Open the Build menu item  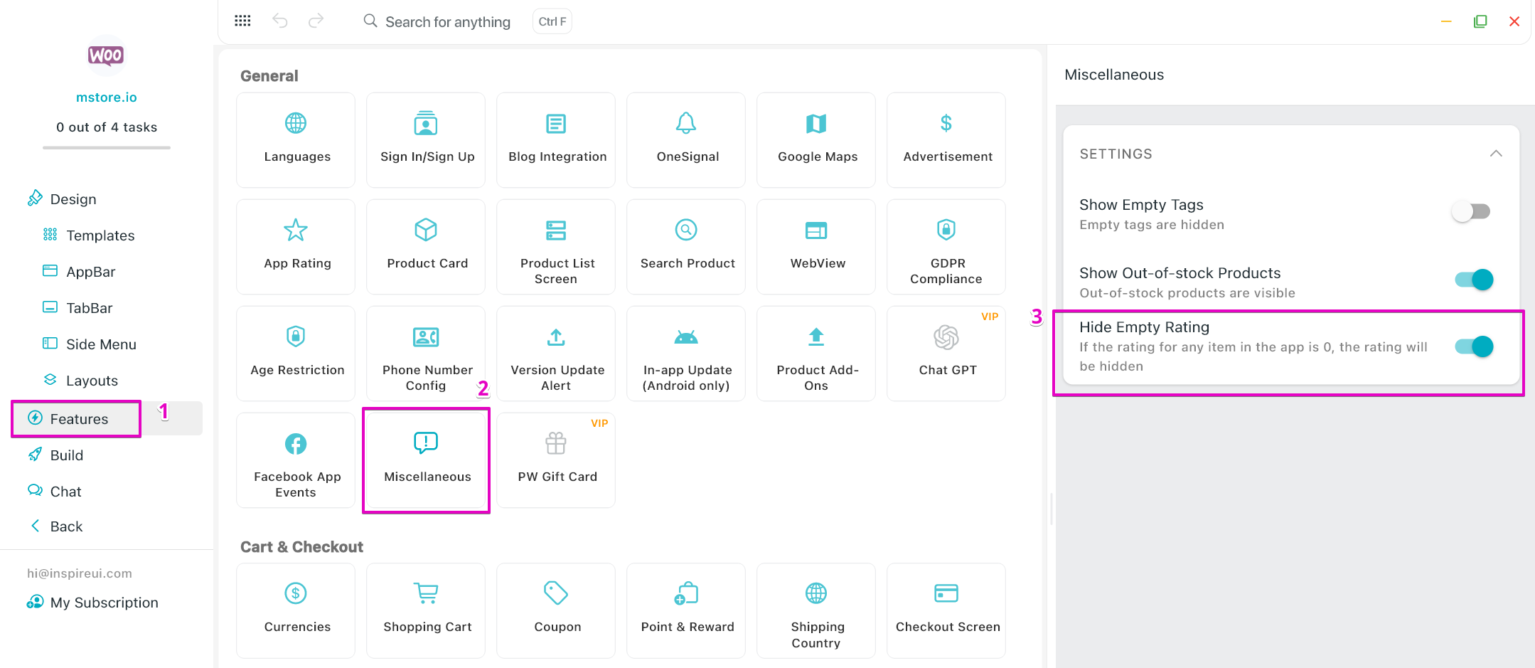66,455
